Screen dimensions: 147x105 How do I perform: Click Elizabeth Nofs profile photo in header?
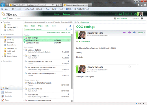click(x=140, y=14)
